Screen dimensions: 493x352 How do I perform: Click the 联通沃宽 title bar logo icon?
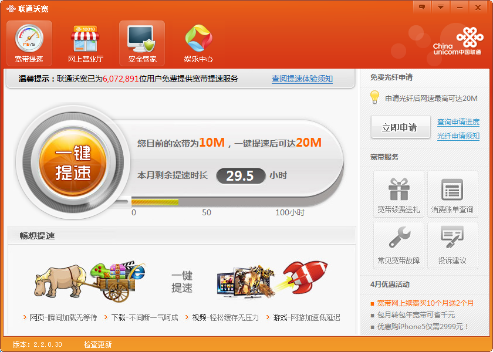[11, 8]
